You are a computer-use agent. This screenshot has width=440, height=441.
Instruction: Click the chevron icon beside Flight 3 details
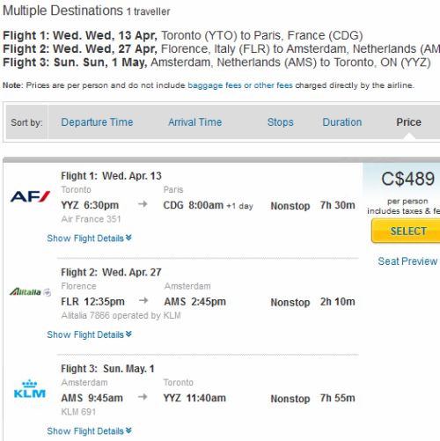tap(128, 430)
